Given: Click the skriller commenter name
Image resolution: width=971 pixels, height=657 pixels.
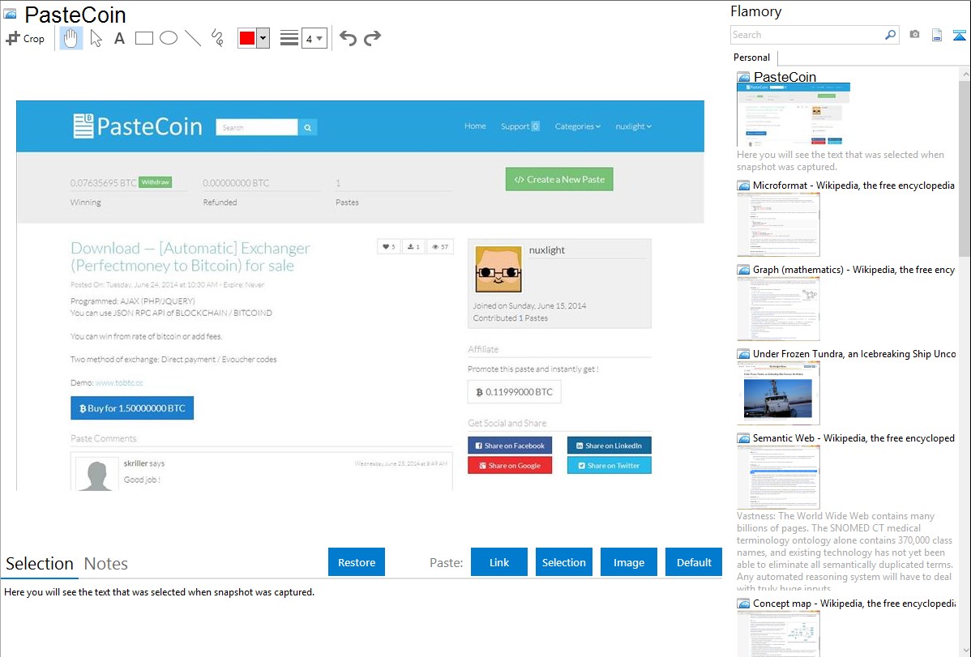Looking at the screenshot, I should pyautogui.click(x=135, y=463).
